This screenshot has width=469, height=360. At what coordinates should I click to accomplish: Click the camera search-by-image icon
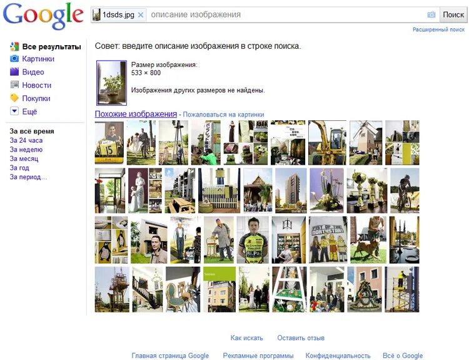431,14
